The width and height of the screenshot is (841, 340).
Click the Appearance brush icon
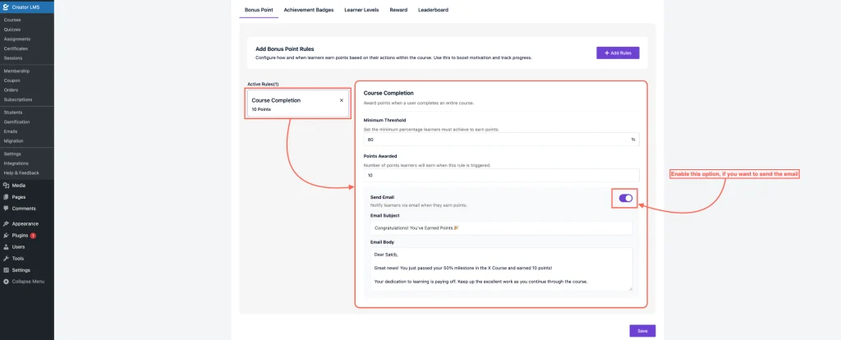click(x=7, y=223)
